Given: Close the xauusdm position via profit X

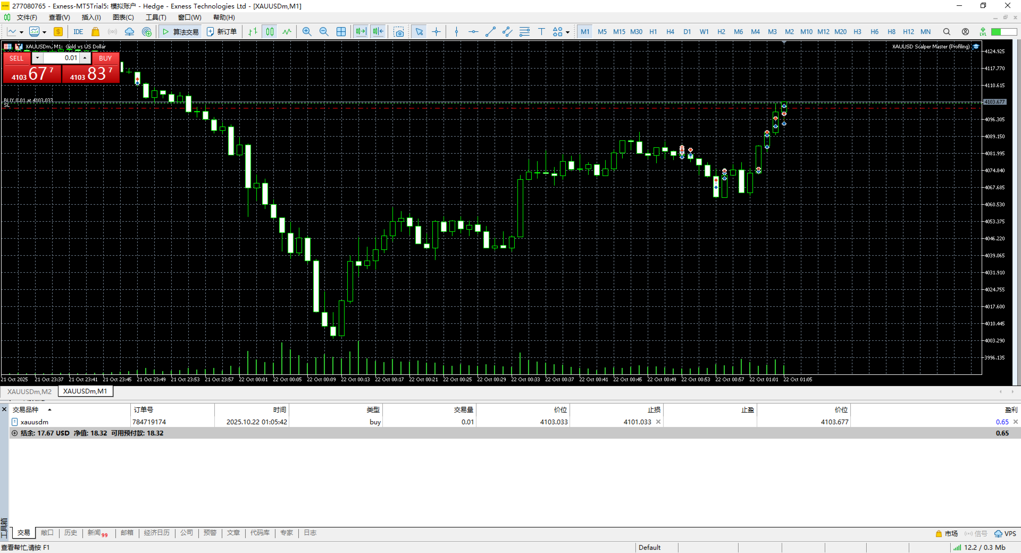Looking at the screenshot, I should tap(1016, 422).
